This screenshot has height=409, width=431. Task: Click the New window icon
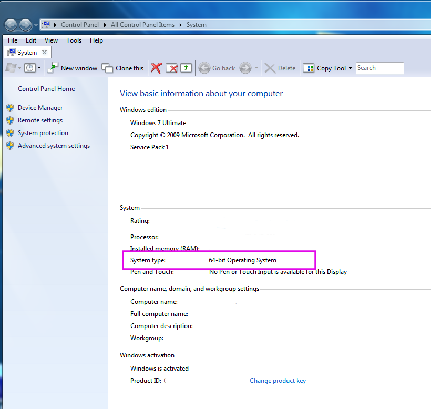[53, 68]
